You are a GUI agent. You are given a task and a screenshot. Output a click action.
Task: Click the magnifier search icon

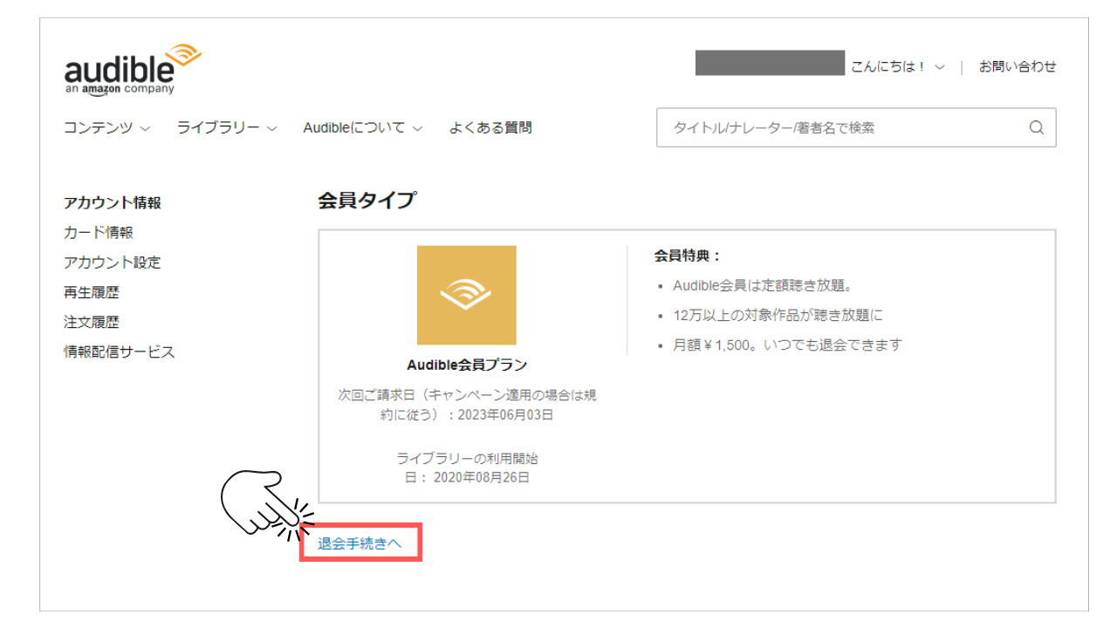[1036, 127]
